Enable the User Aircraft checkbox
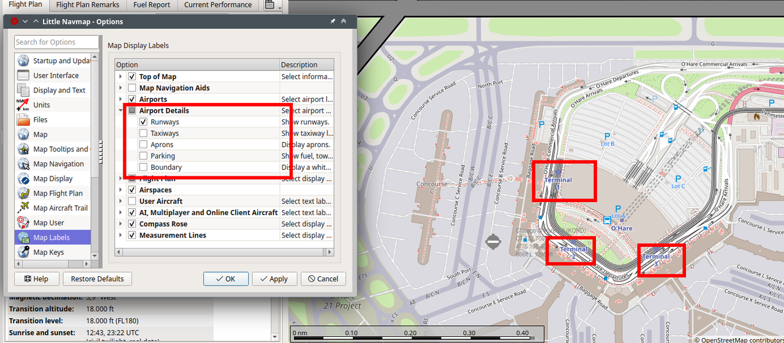Image resolution: width=784 pixels, height=343 pixels. [132, 202]
